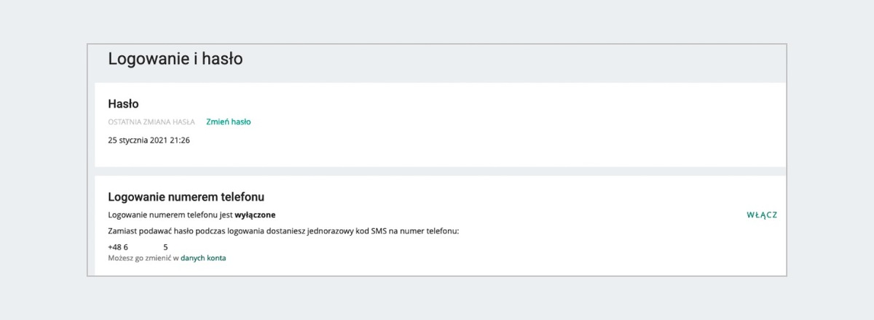
Task: Click the word hasło in the page title
Action: (x=222, y=60)
